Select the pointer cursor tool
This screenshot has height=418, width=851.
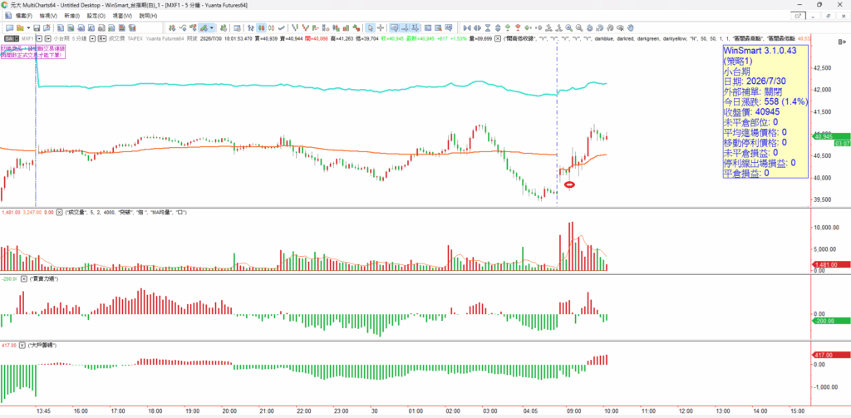[x=369, y=27]
